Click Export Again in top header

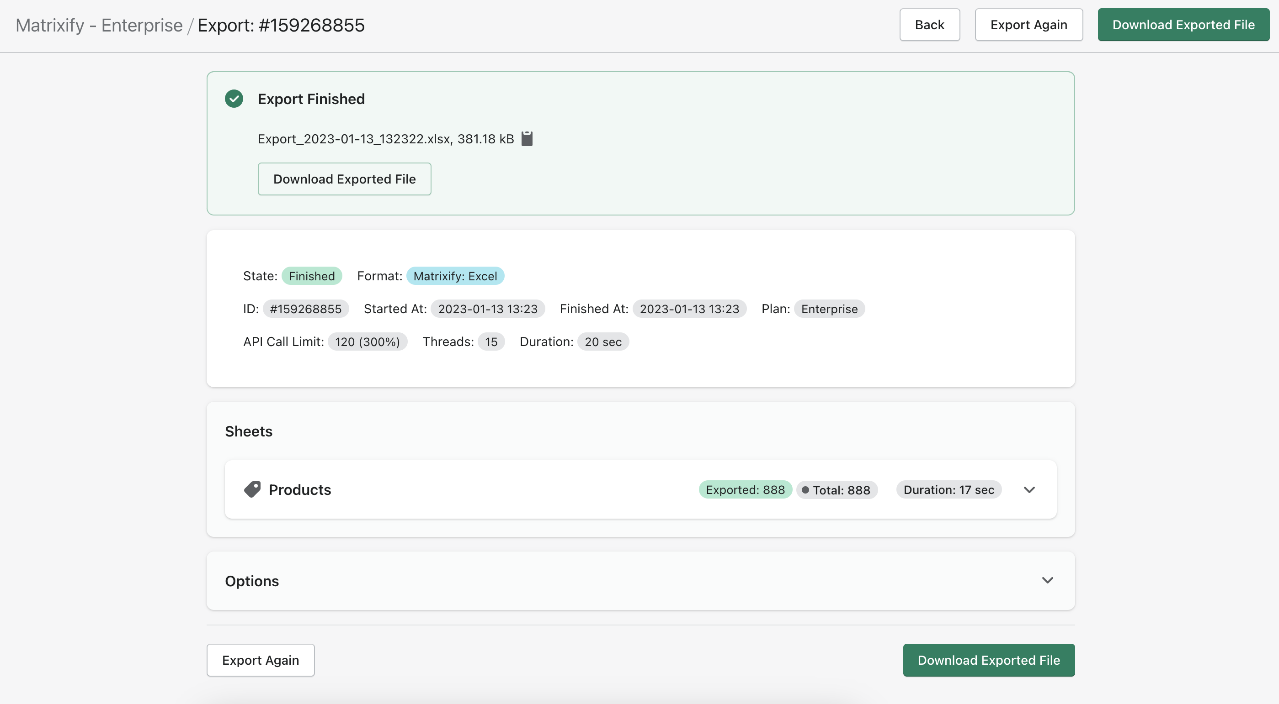pos(1028,25)
